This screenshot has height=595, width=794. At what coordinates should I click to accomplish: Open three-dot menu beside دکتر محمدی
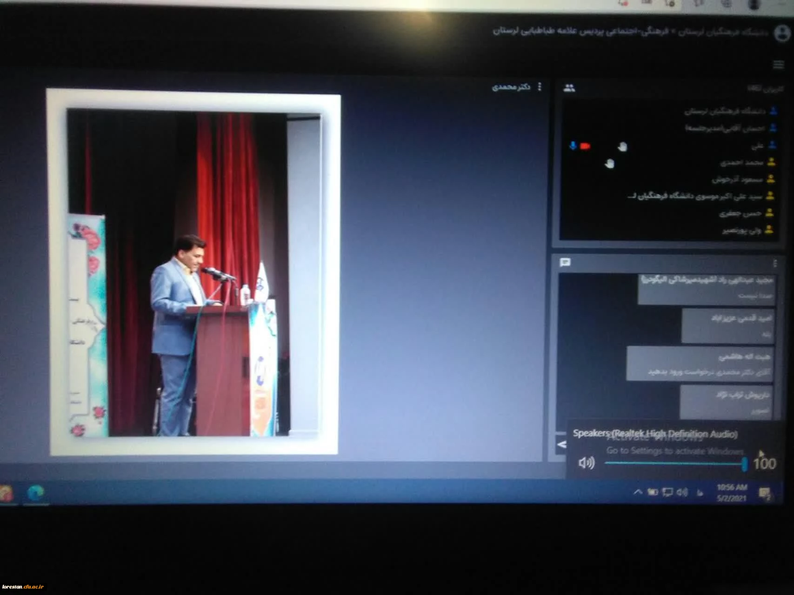click(x=540, y=87)
